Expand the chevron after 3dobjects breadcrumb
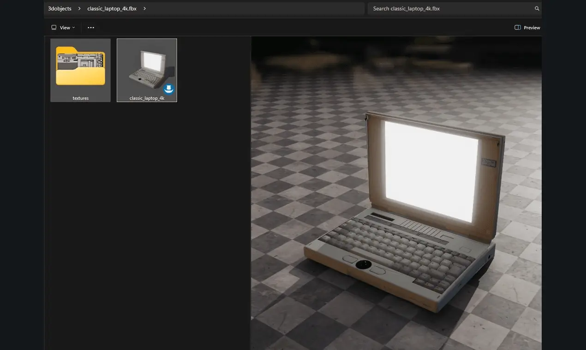 [x=79, y=9]
